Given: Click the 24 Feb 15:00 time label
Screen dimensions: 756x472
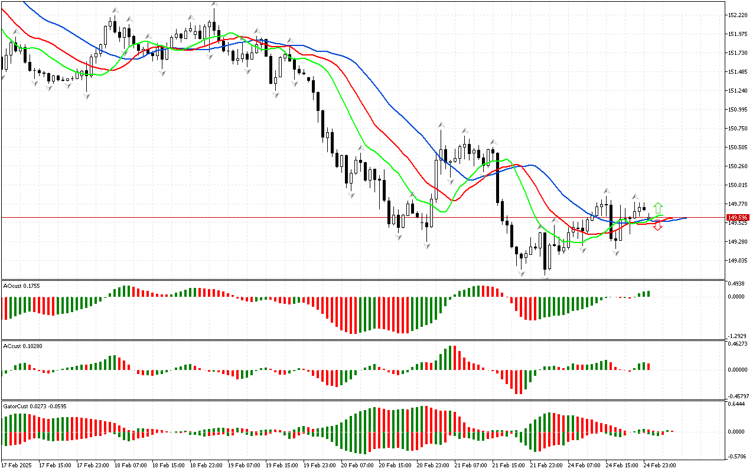Looking at the screenshot, I should pyautogui.click(x=623, y=466).
